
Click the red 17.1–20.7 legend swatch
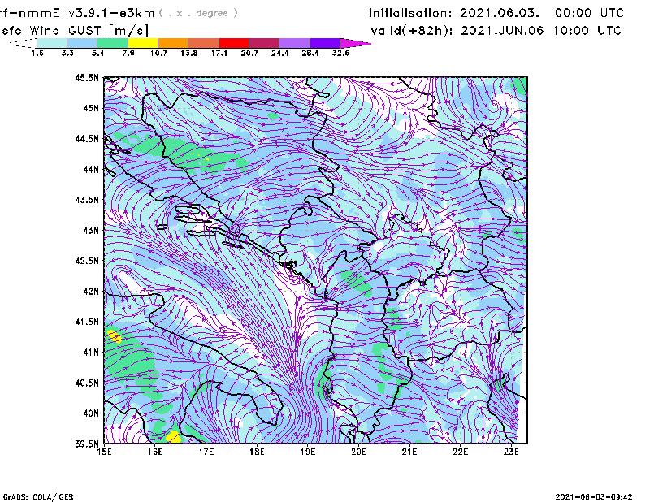point(234,43)
